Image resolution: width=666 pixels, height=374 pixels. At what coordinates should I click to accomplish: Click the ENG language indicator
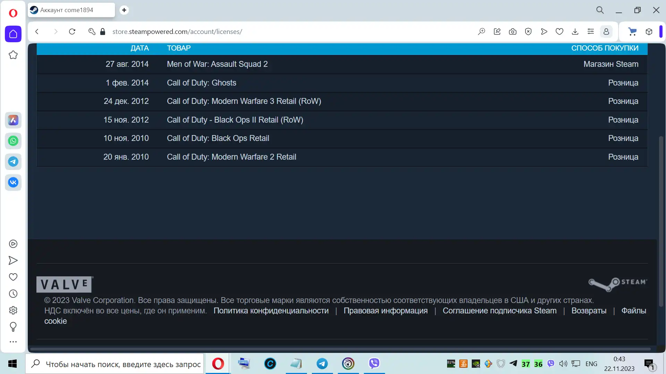(x=591, y=364)
